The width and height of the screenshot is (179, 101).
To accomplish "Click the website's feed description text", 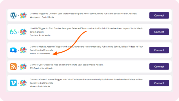I will (x=67, y=65).
